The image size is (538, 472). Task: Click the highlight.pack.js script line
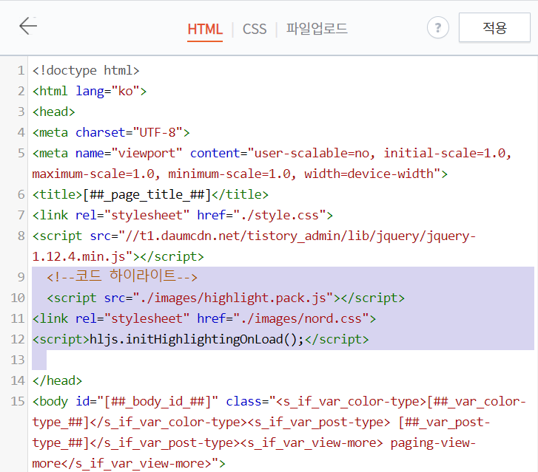click(x=226, y=298)
